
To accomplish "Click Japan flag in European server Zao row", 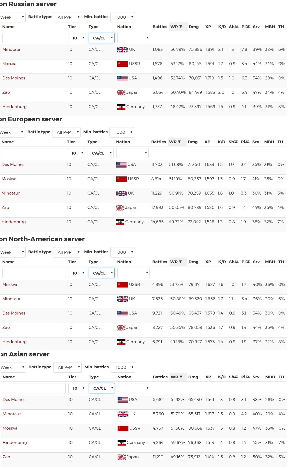I will click(120, 208).
